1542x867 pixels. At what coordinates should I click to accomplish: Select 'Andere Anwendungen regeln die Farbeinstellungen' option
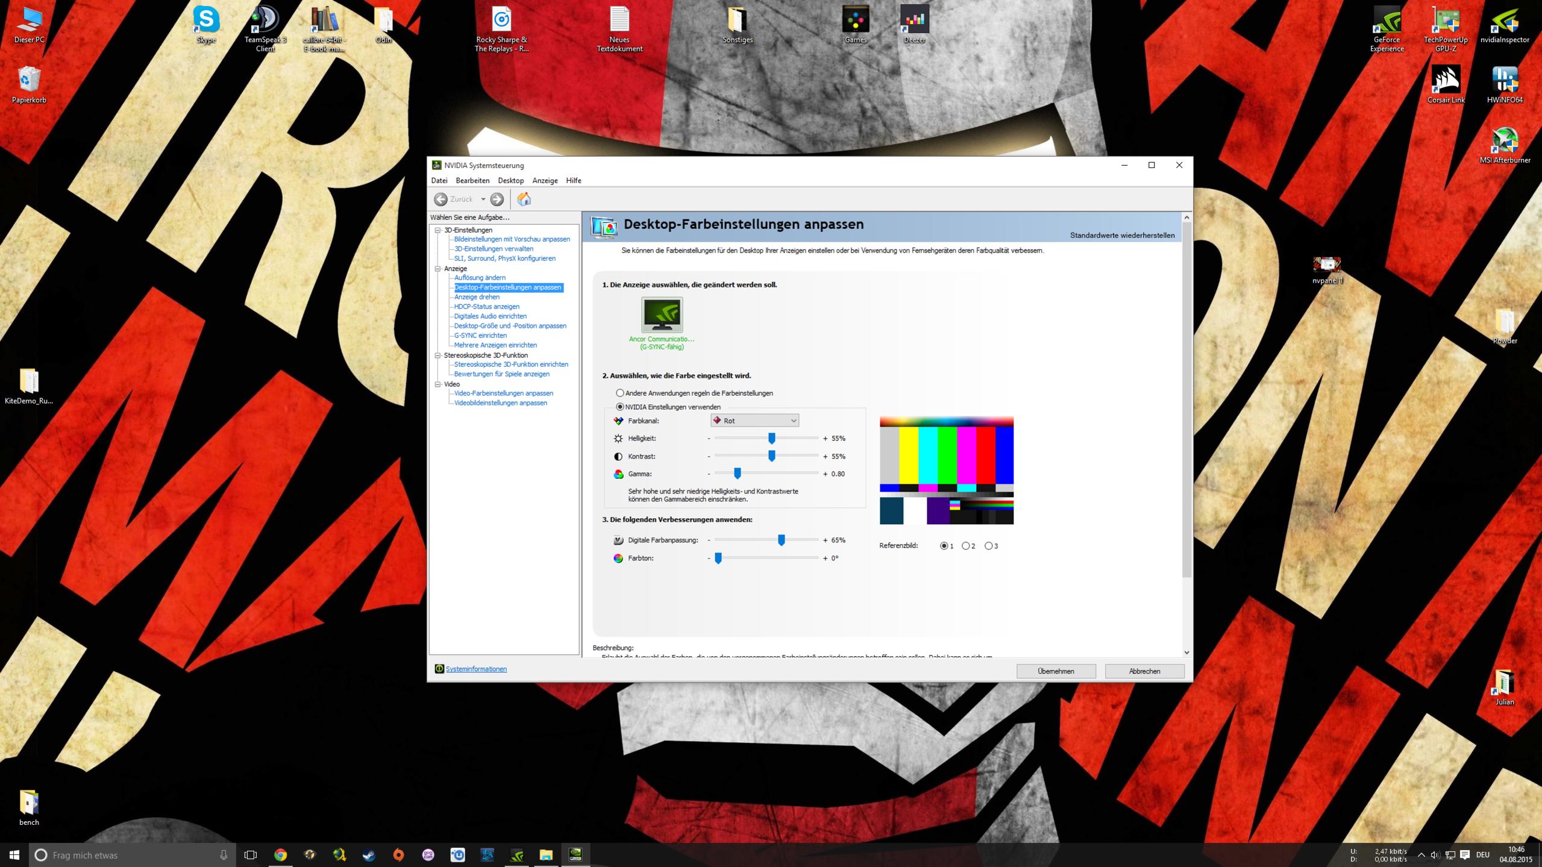click(x=619, y=393)
